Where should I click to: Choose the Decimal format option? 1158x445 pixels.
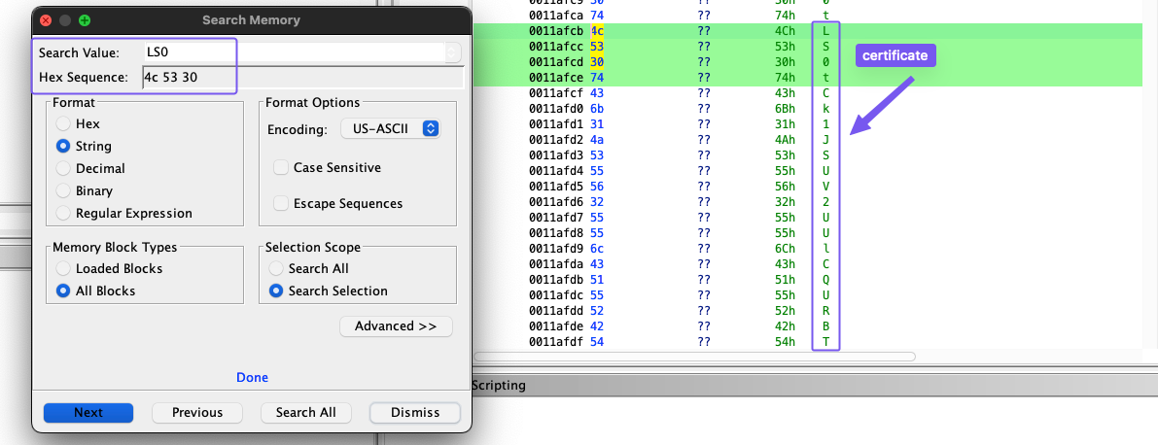pos(64,169)
